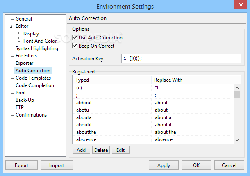Open Font And Color settings
This screenshot has width=250, height=176.
click(x=40, y=41)
